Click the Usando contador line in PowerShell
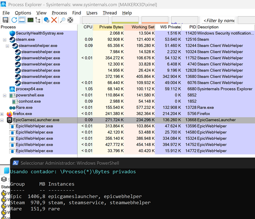Viewport: 255px width, 219px height. [73, 171]
